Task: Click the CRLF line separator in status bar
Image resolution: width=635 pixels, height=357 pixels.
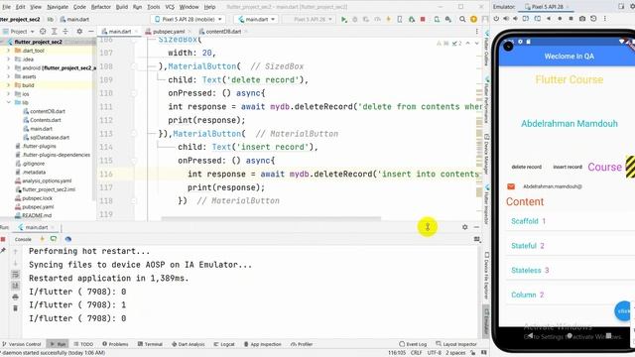Action: [x=417, y=353]
